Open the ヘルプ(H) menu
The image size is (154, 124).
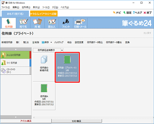click(65, 7)
